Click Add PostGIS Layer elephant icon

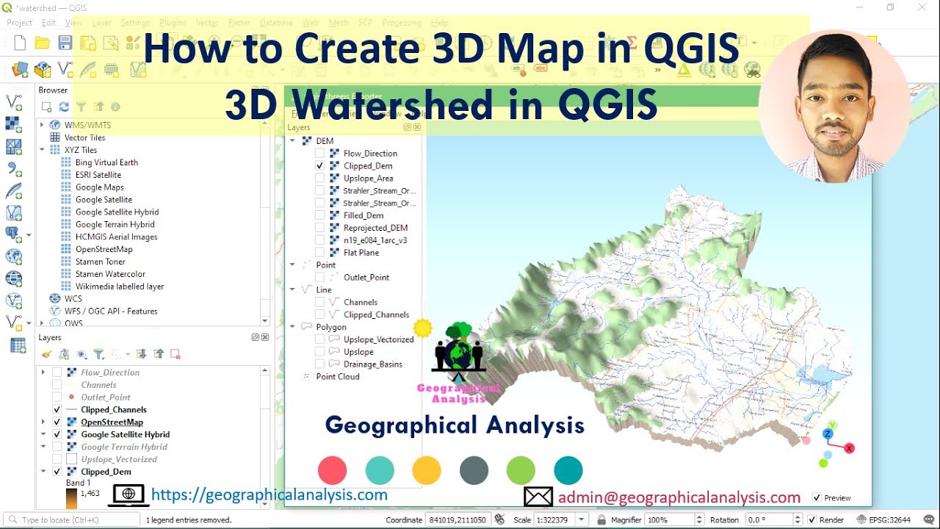click(13, 234)
